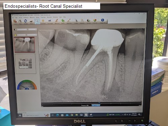The image size is (168, 126).
Task: Launch Microsoft Edge from the taskbar
Action: tap(57, 115)
